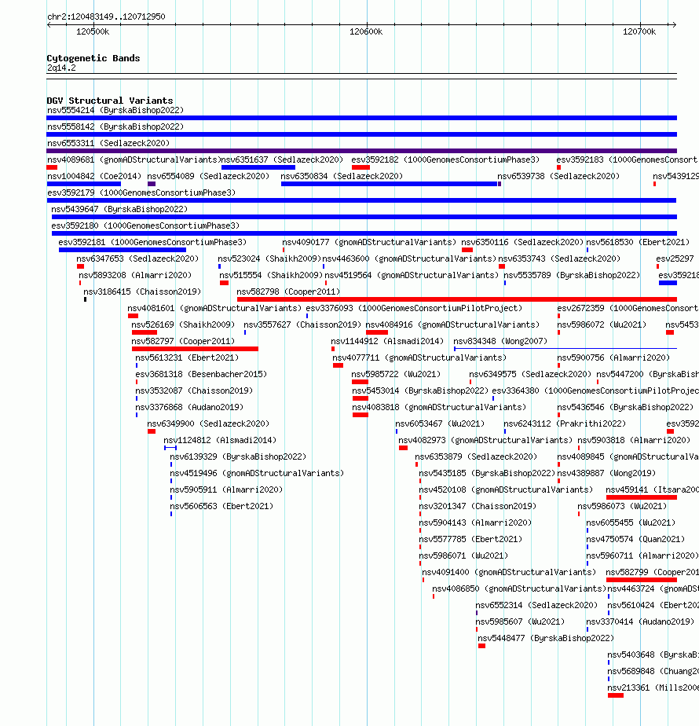699x726 pixels.
Task: Click the nsv5618530 (Ebert2021) label
Action: click(x=638, y=242)
